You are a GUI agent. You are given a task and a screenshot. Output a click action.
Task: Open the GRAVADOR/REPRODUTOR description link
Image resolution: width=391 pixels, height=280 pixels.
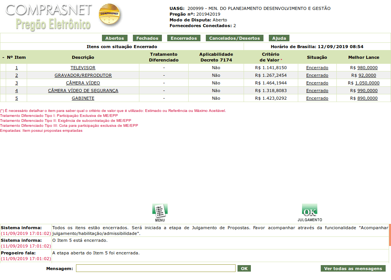(83, 75)
